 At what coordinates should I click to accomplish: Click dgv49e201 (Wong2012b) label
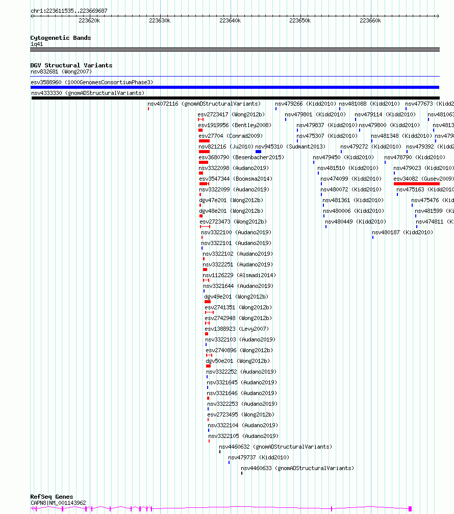pos(236,297)
